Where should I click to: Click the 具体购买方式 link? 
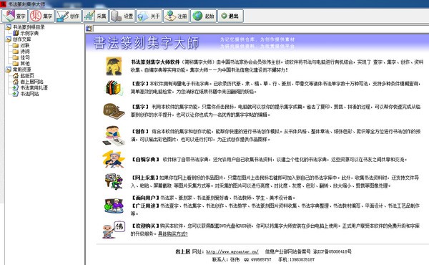(x=173, y=233)
